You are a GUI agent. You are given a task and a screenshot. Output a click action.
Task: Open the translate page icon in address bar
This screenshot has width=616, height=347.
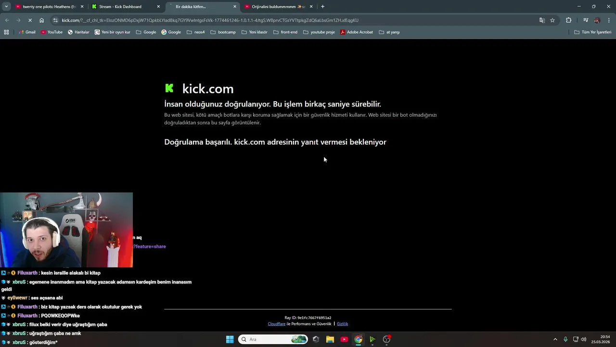pos(542,20)
